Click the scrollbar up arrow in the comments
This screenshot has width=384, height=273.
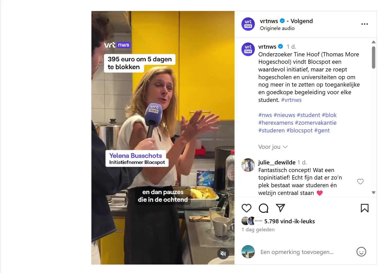[x=373, y=42]
